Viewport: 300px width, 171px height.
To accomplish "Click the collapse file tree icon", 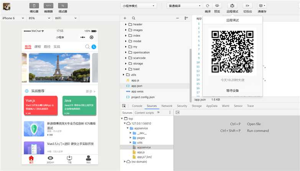I will [186, 18].
